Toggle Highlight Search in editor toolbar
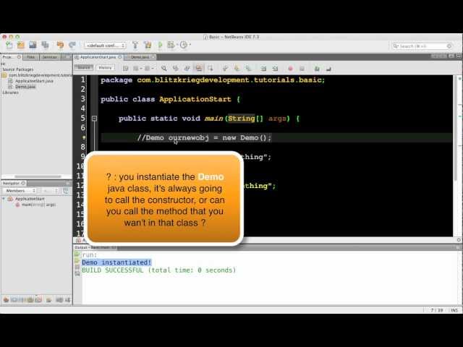The height and width of the screenshot is (347, 463). 198,69
